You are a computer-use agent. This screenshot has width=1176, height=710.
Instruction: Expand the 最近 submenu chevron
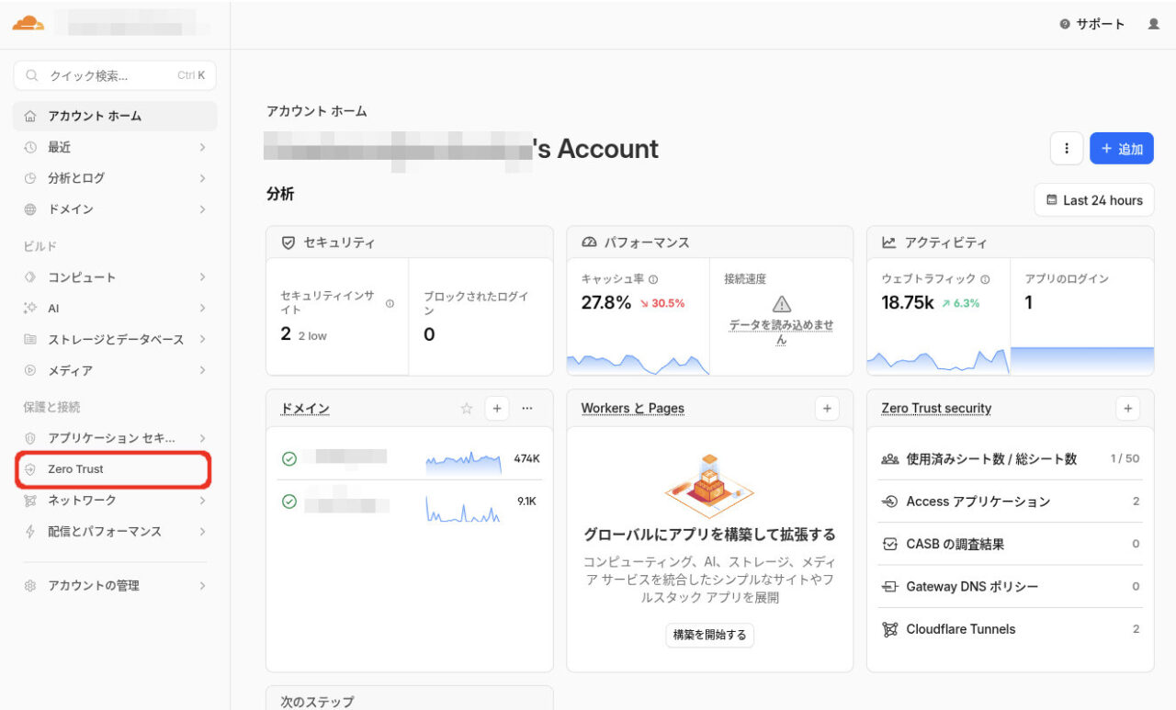(202, 147)
